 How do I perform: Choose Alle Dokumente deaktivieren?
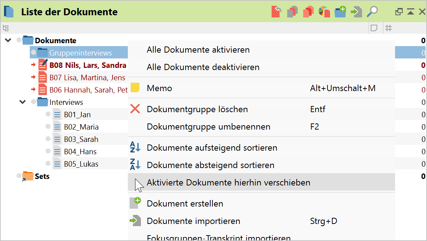coord(261,67)
